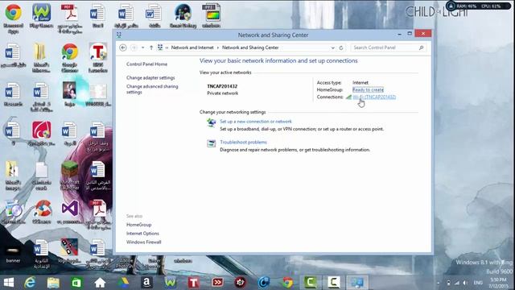
Task: Click Set up a new connection or network
Action: [256, 122]
